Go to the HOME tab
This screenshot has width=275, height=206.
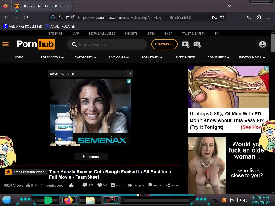click(19, 57)
